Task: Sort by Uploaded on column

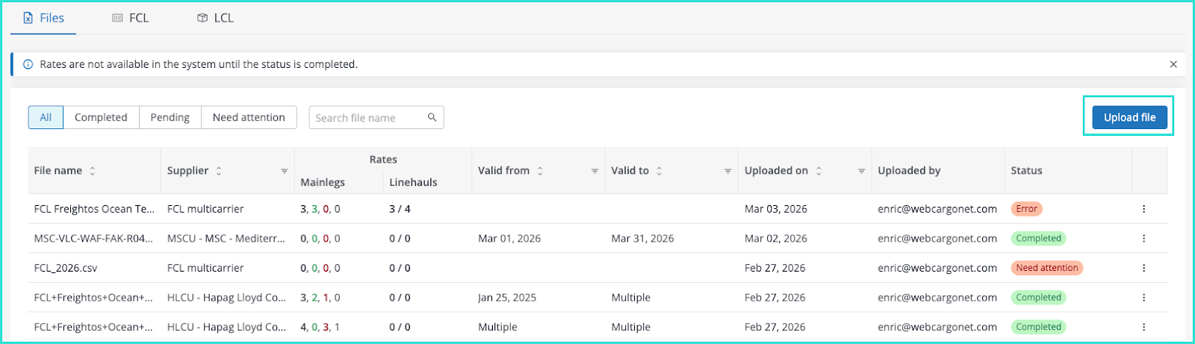Action: (x=819, y=171)
